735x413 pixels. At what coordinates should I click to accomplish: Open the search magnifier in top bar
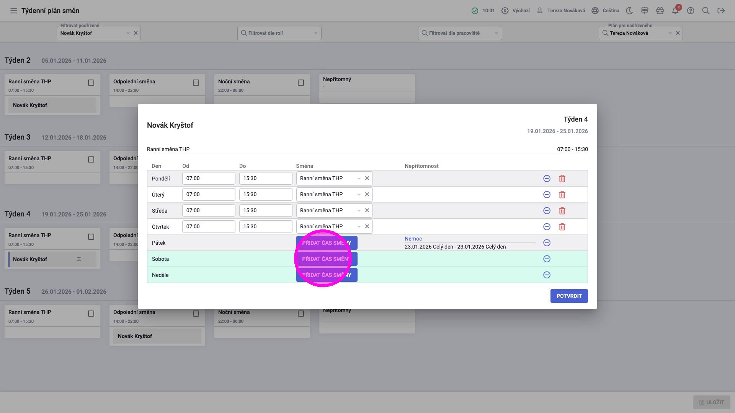pos(706,11)
